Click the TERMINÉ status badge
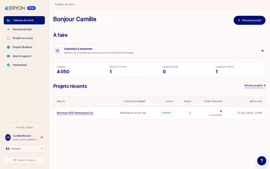This screenshot has width=270, height=169. [x=166, y=113]
